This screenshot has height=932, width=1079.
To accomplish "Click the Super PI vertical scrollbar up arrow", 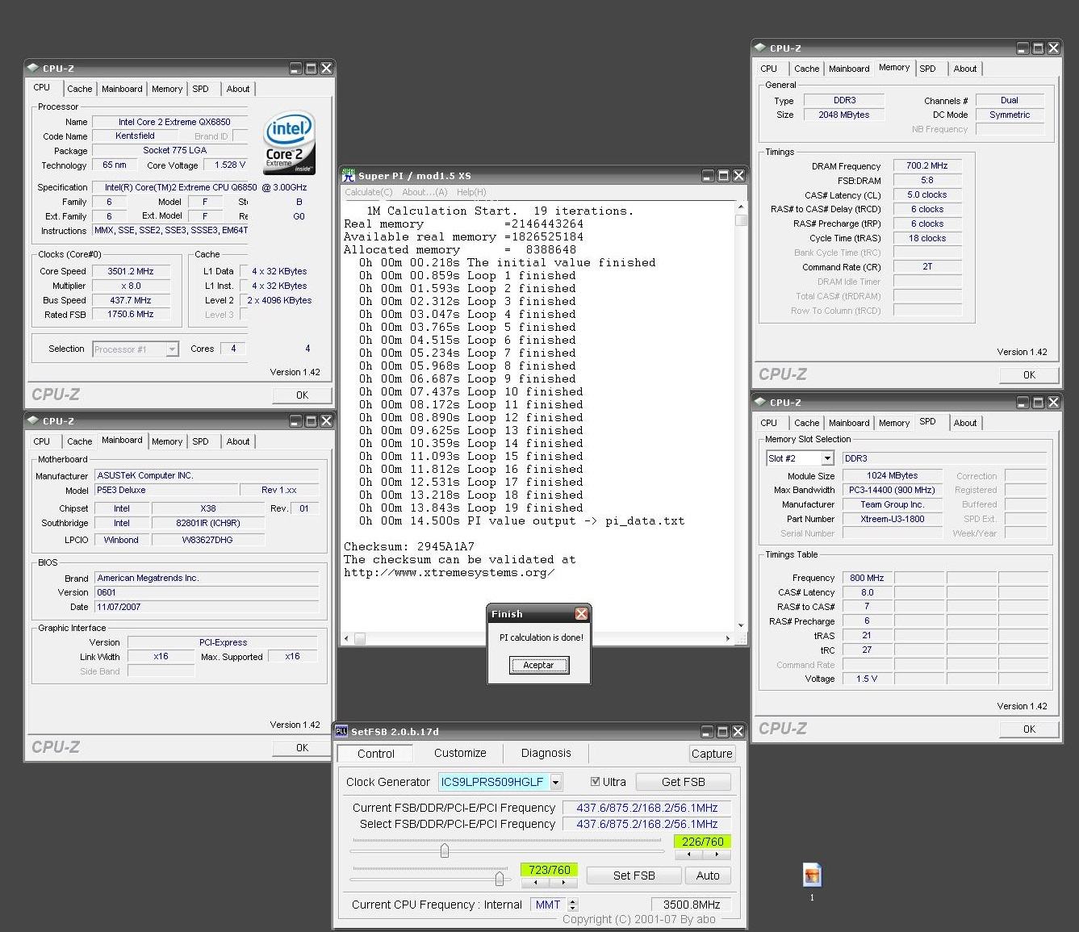I will click(x=741, y=208).
